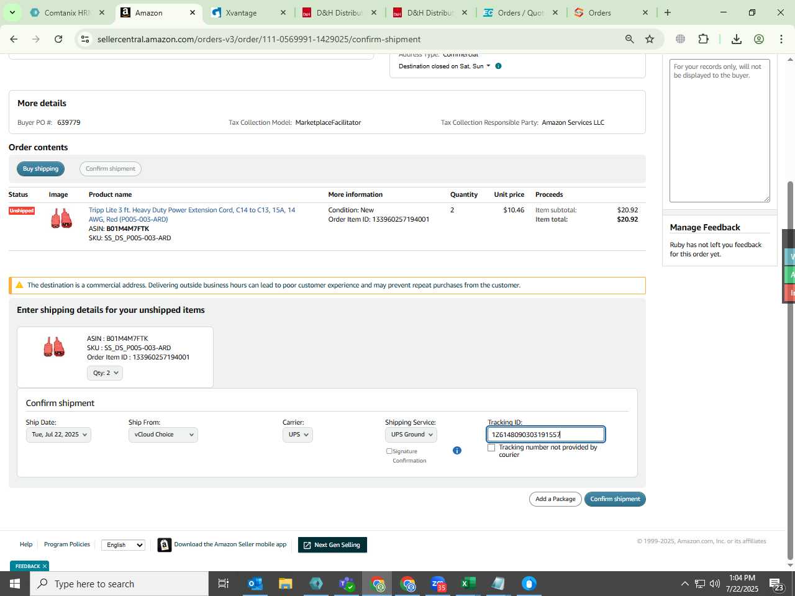The width and height of the screenshot is (795, 596).
Task: Open the Help link in footer
Action: pyautogui.click(x=26, y=544)
